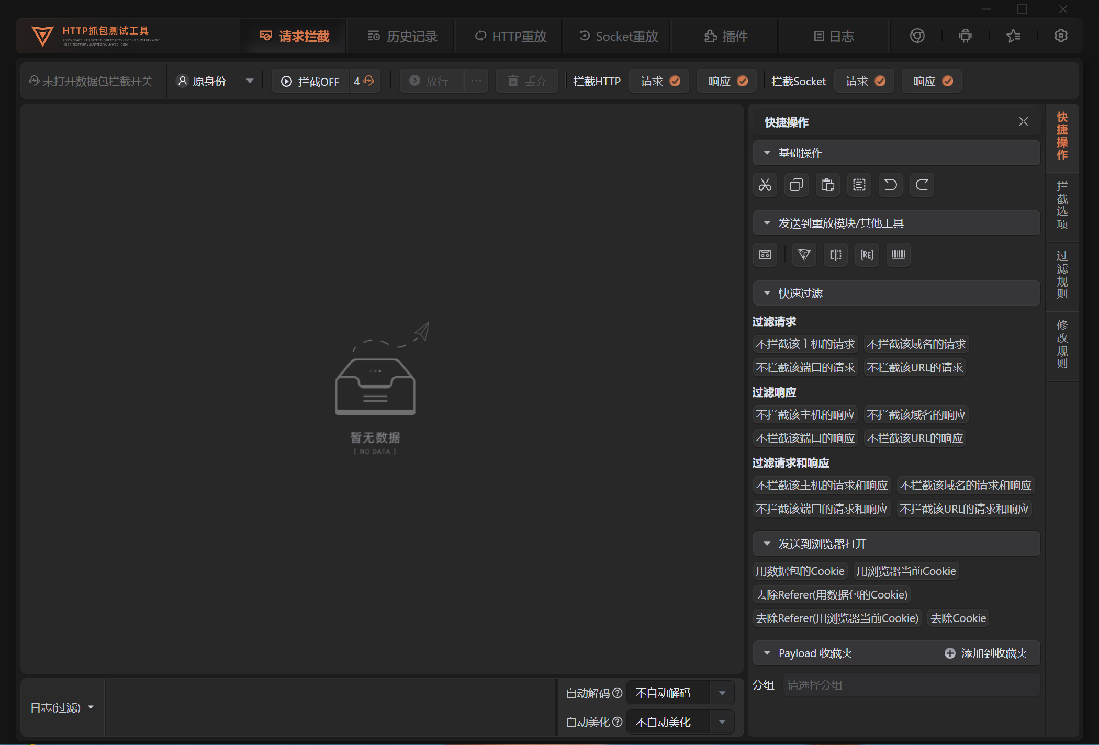Open the 原身份 identity dropdown
The height and width of the screenshot is (745, 1099).
[216, 81]
